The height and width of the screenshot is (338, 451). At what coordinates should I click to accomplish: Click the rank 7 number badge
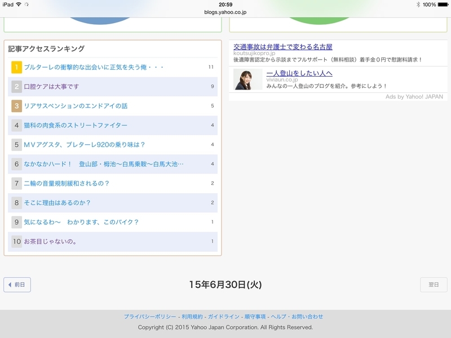coord(17,184)
